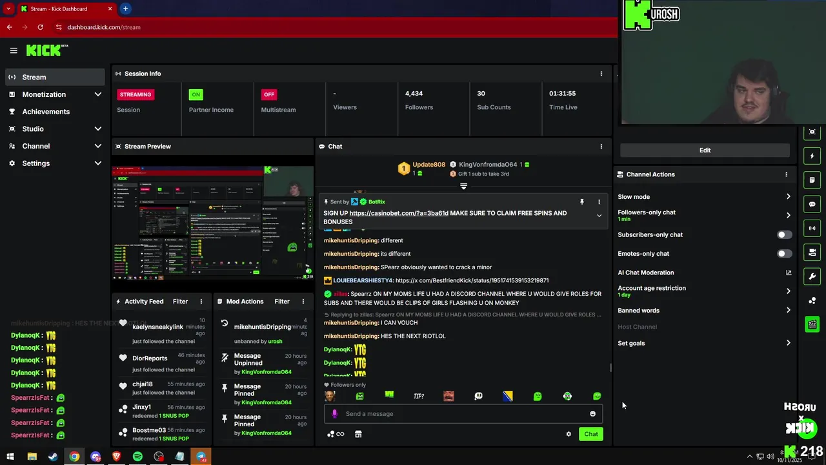Open the x.com BestfriendKick status link
826x465 pixels.
[x=472, y=281]
